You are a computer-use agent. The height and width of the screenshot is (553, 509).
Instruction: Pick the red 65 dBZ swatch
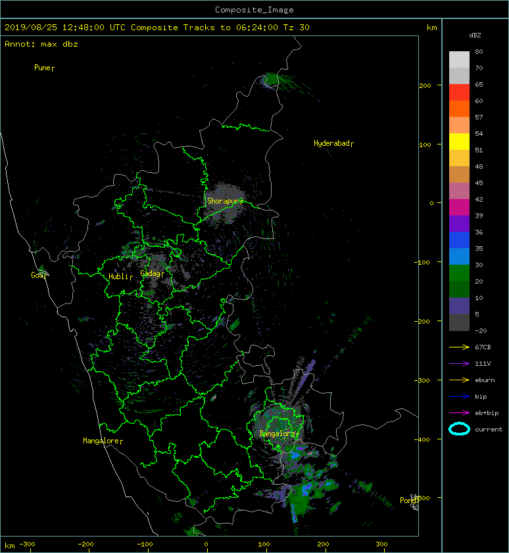(459, 92)
